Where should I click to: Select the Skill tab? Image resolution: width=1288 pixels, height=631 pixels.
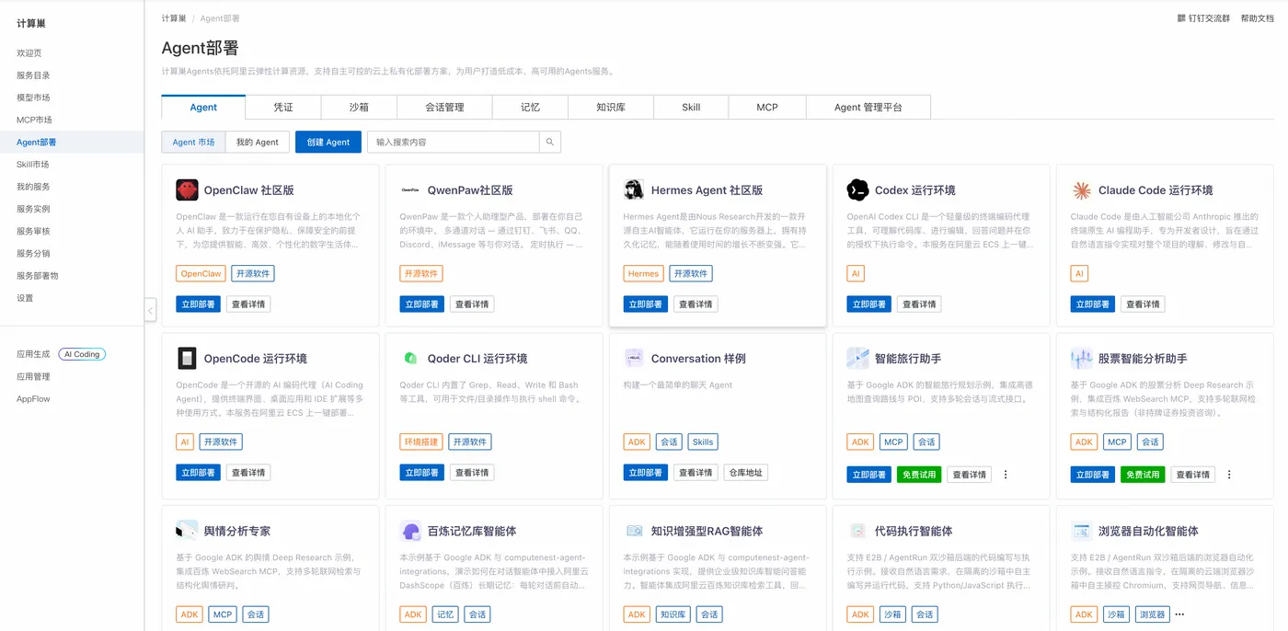pyautogui.click(x=691, y=108)
